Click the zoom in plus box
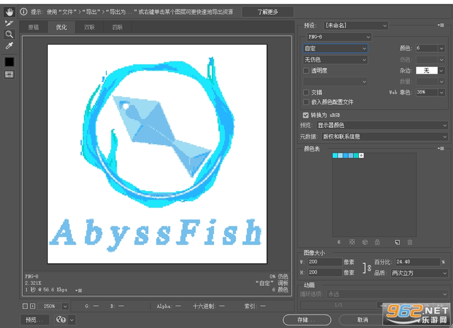Viewport: 453px width, 328px height. tap(33, 306)
